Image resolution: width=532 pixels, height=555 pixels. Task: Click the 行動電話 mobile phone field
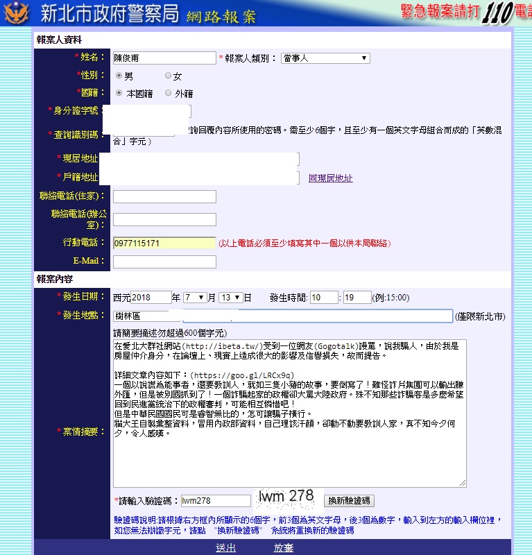(x=164, y=244)
